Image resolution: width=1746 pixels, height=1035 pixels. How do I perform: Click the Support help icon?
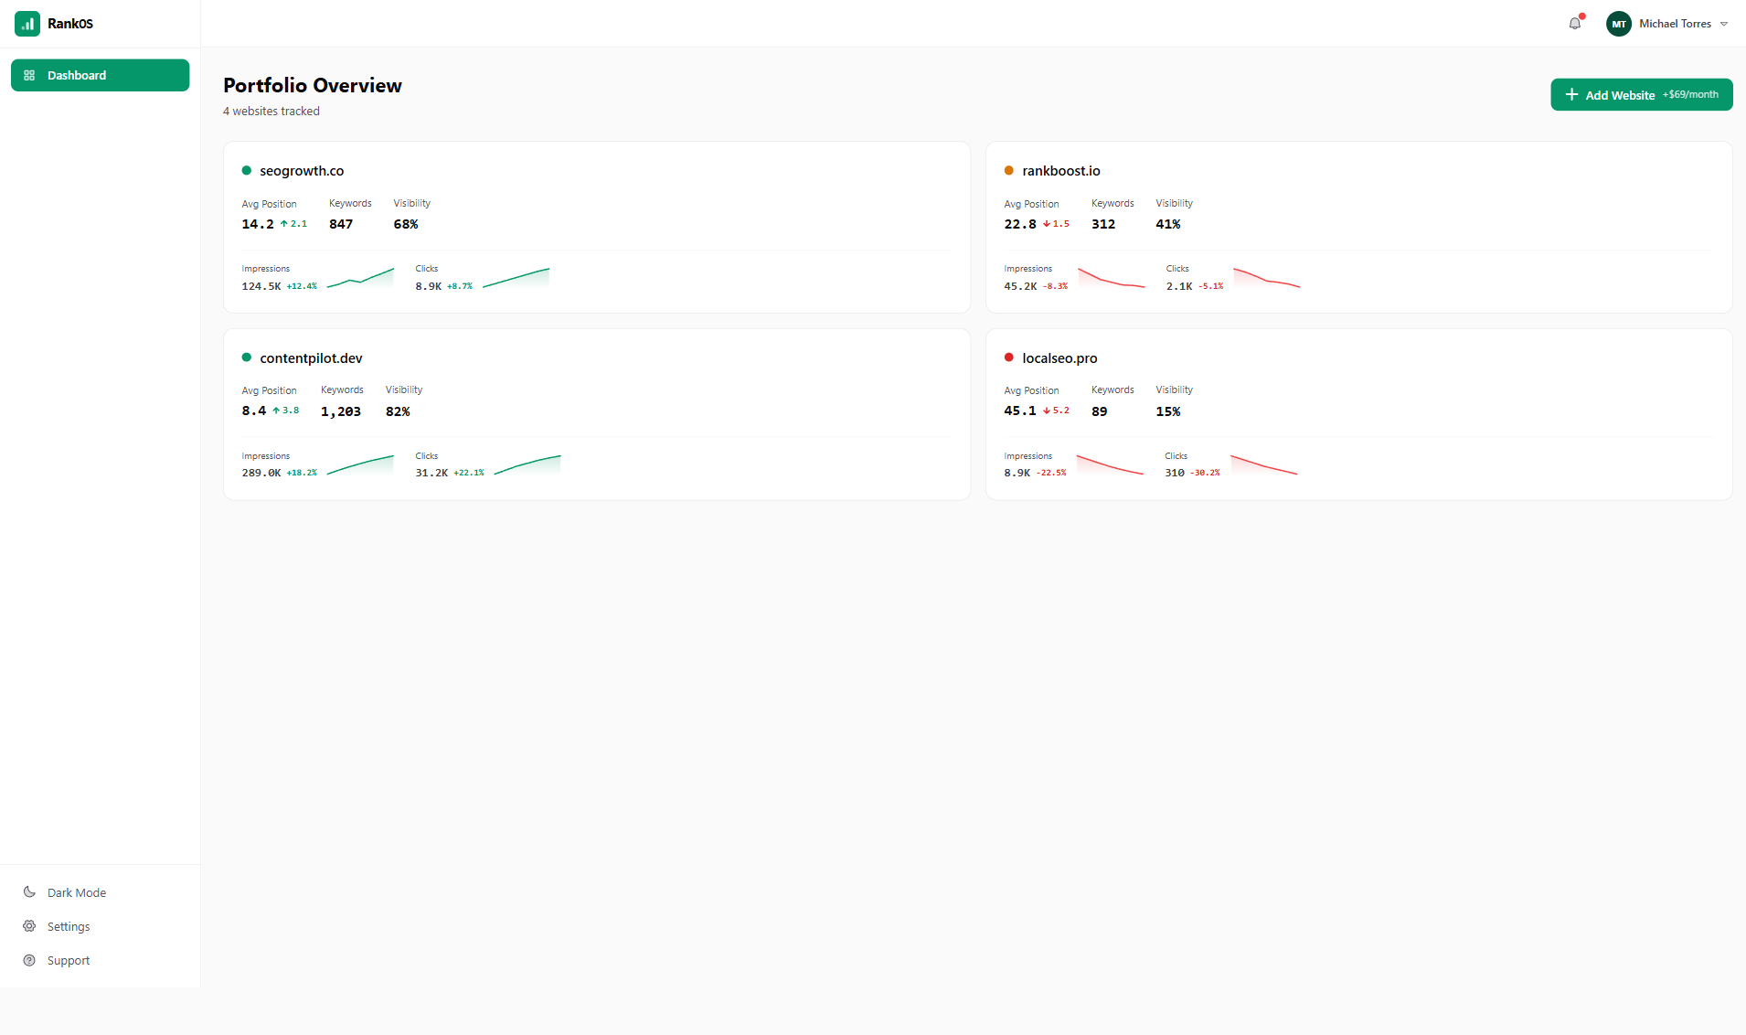[x=29, y=959]
